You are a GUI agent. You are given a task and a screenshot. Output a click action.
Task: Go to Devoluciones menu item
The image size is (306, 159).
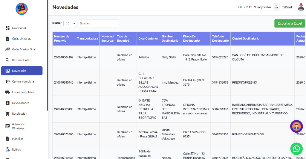click(20, 103)
